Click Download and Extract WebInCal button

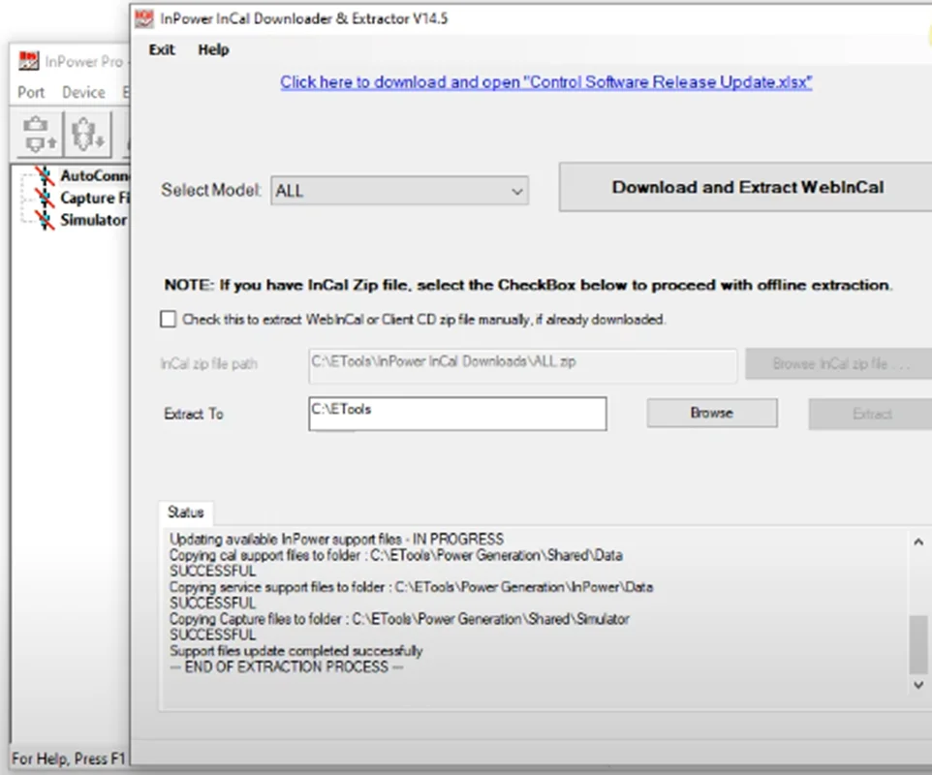click(x=745, y=187)
